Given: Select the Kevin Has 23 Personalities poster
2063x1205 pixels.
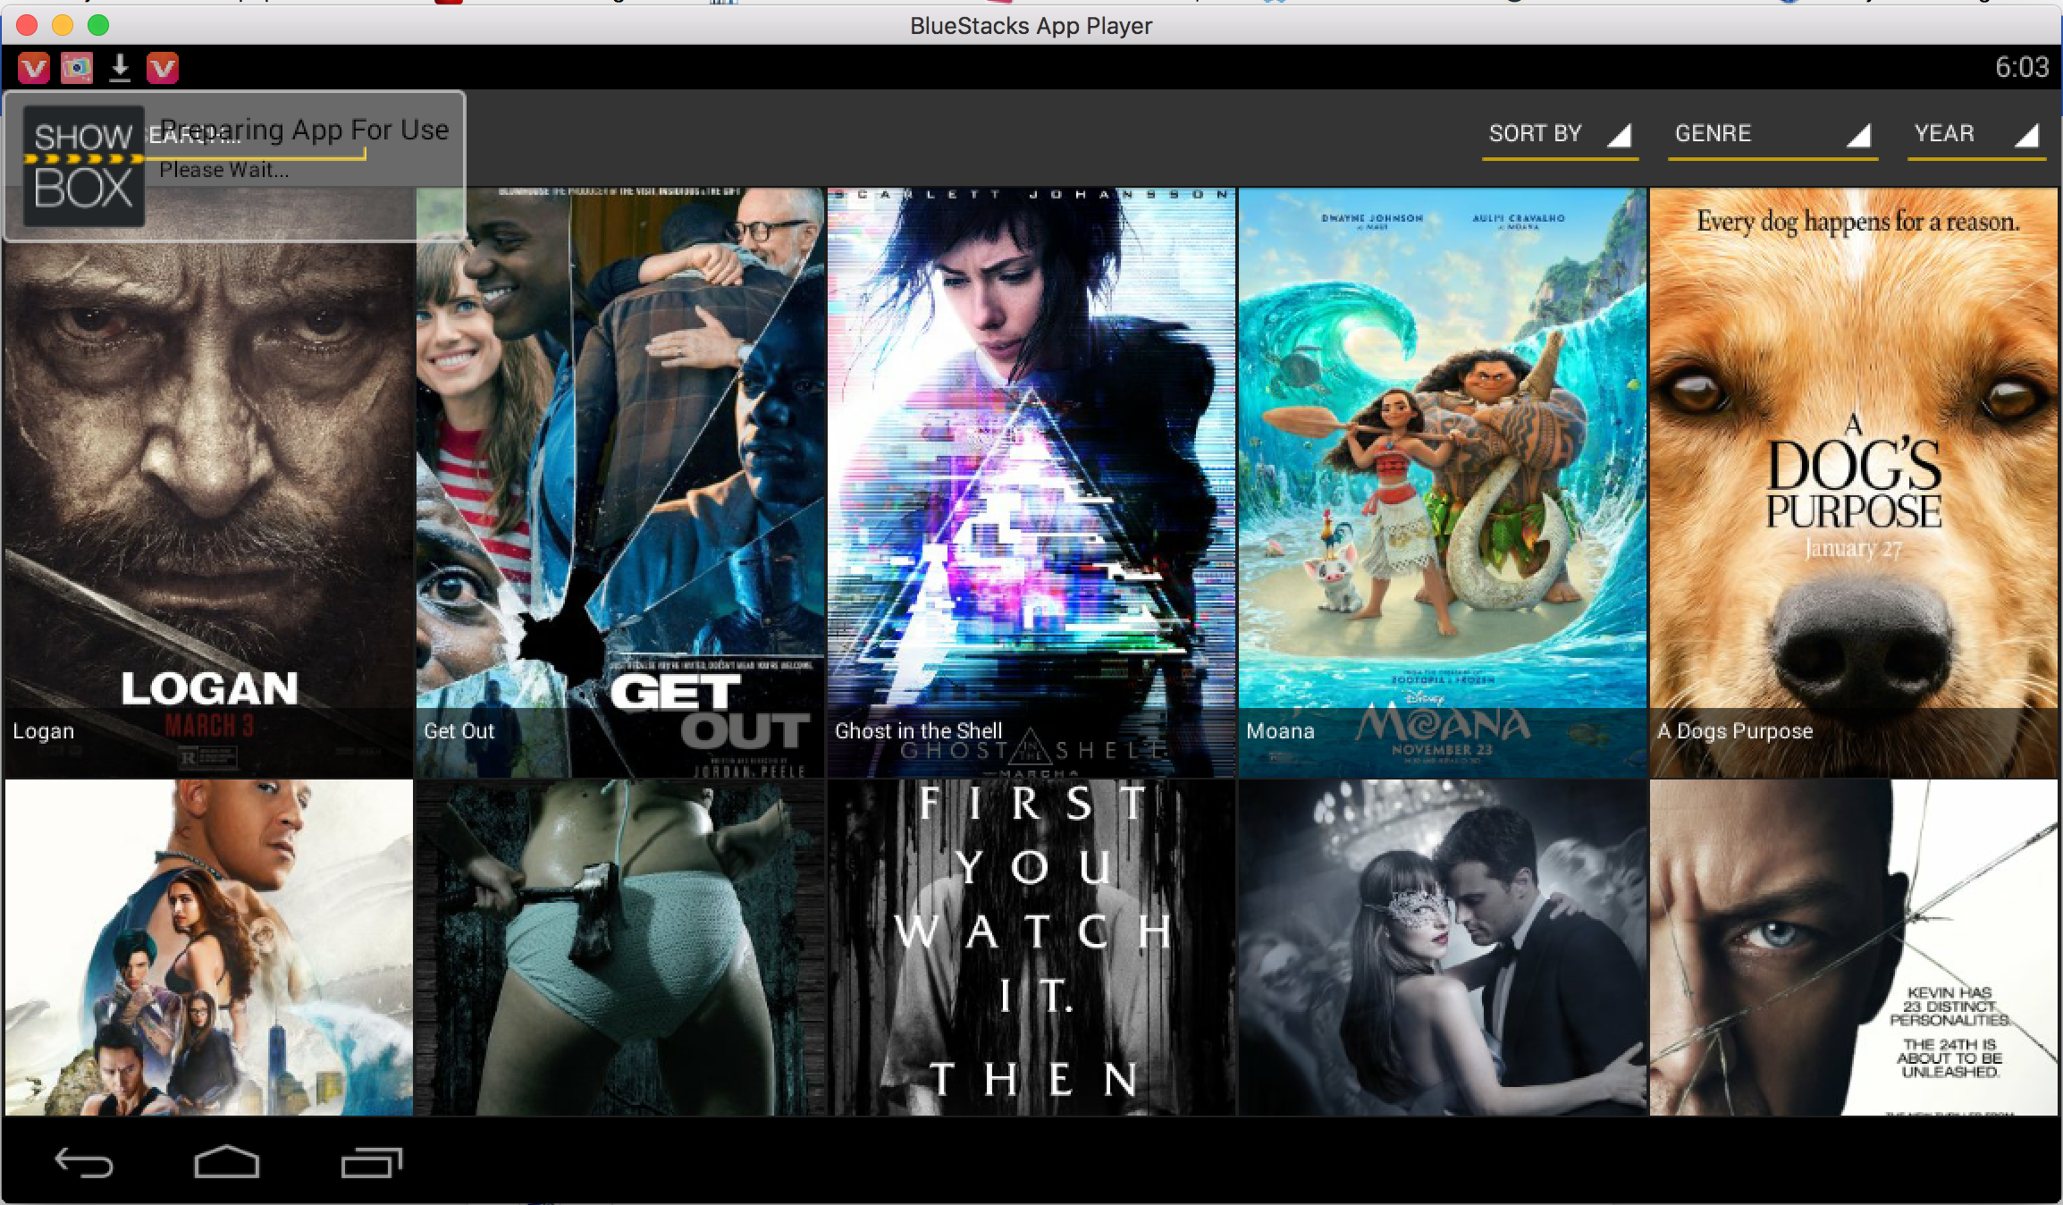Looking at the screenshot, I should (x=1853, y=948).
